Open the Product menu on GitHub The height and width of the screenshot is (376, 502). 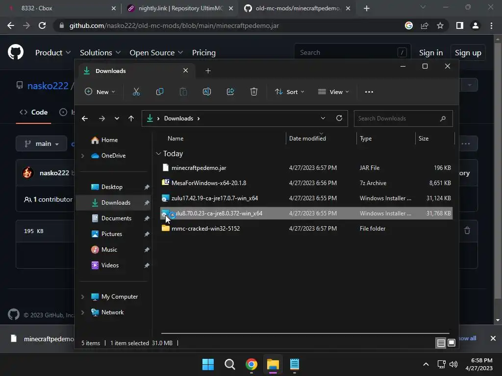pos(53,52)
